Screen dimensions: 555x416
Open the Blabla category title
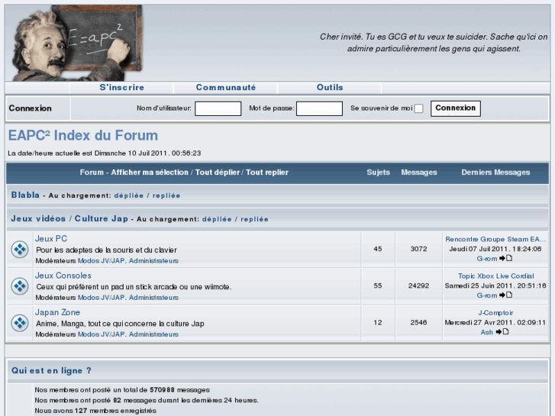pos(25,195)
